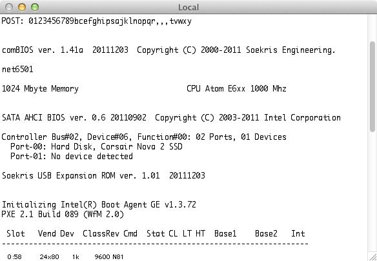Viewport: 377px width, 261px height.
Task: Click the net6501 text
Action: 17,70
